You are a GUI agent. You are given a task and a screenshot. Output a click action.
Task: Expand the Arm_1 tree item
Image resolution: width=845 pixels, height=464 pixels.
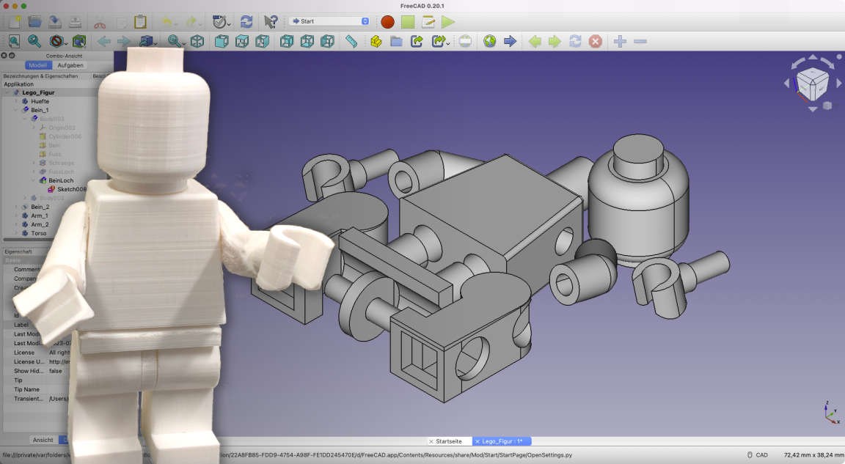[15, 216]
